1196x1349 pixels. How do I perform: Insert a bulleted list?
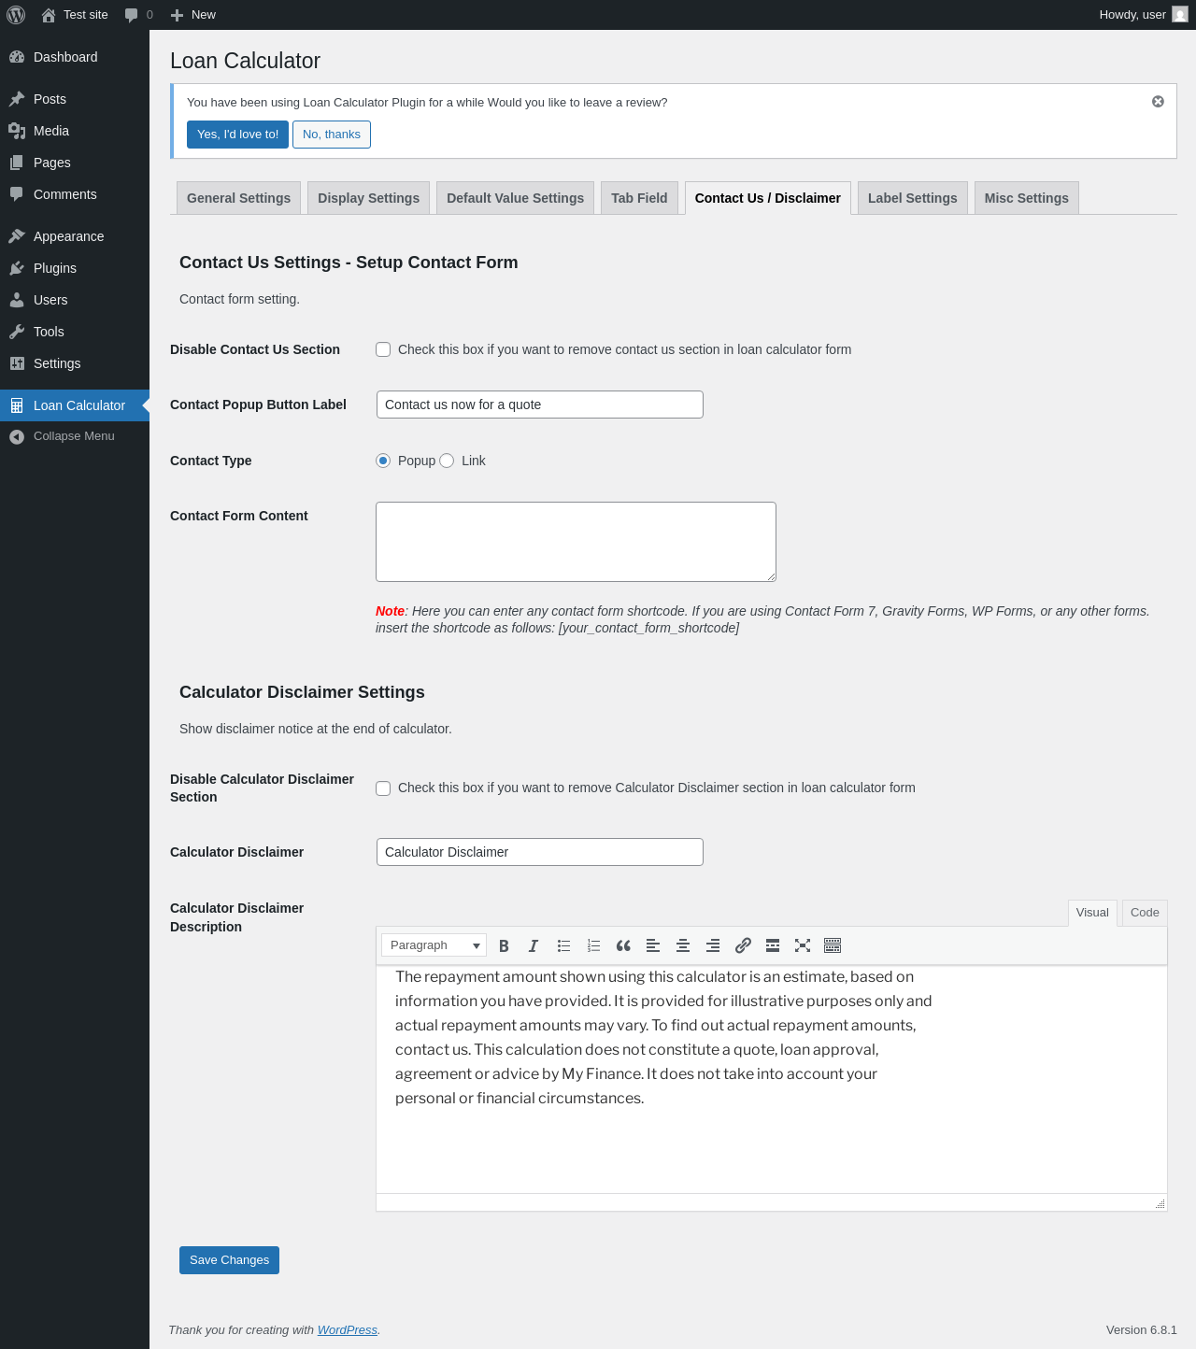point(563,945)
